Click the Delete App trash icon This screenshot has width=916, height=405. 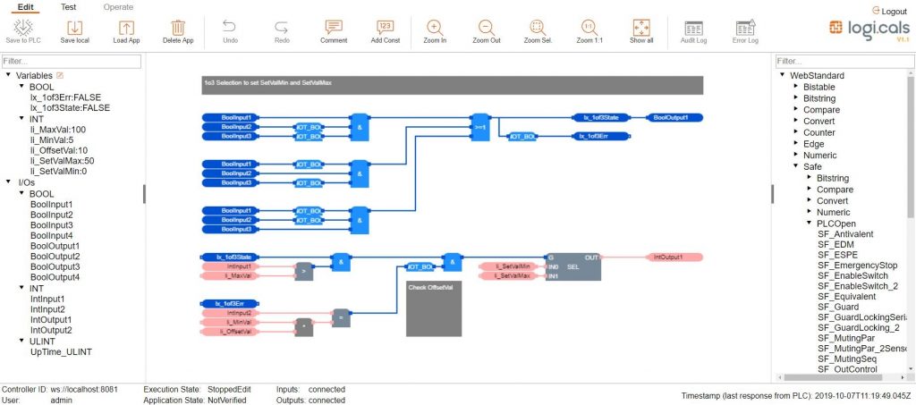(x=178, y=27)
